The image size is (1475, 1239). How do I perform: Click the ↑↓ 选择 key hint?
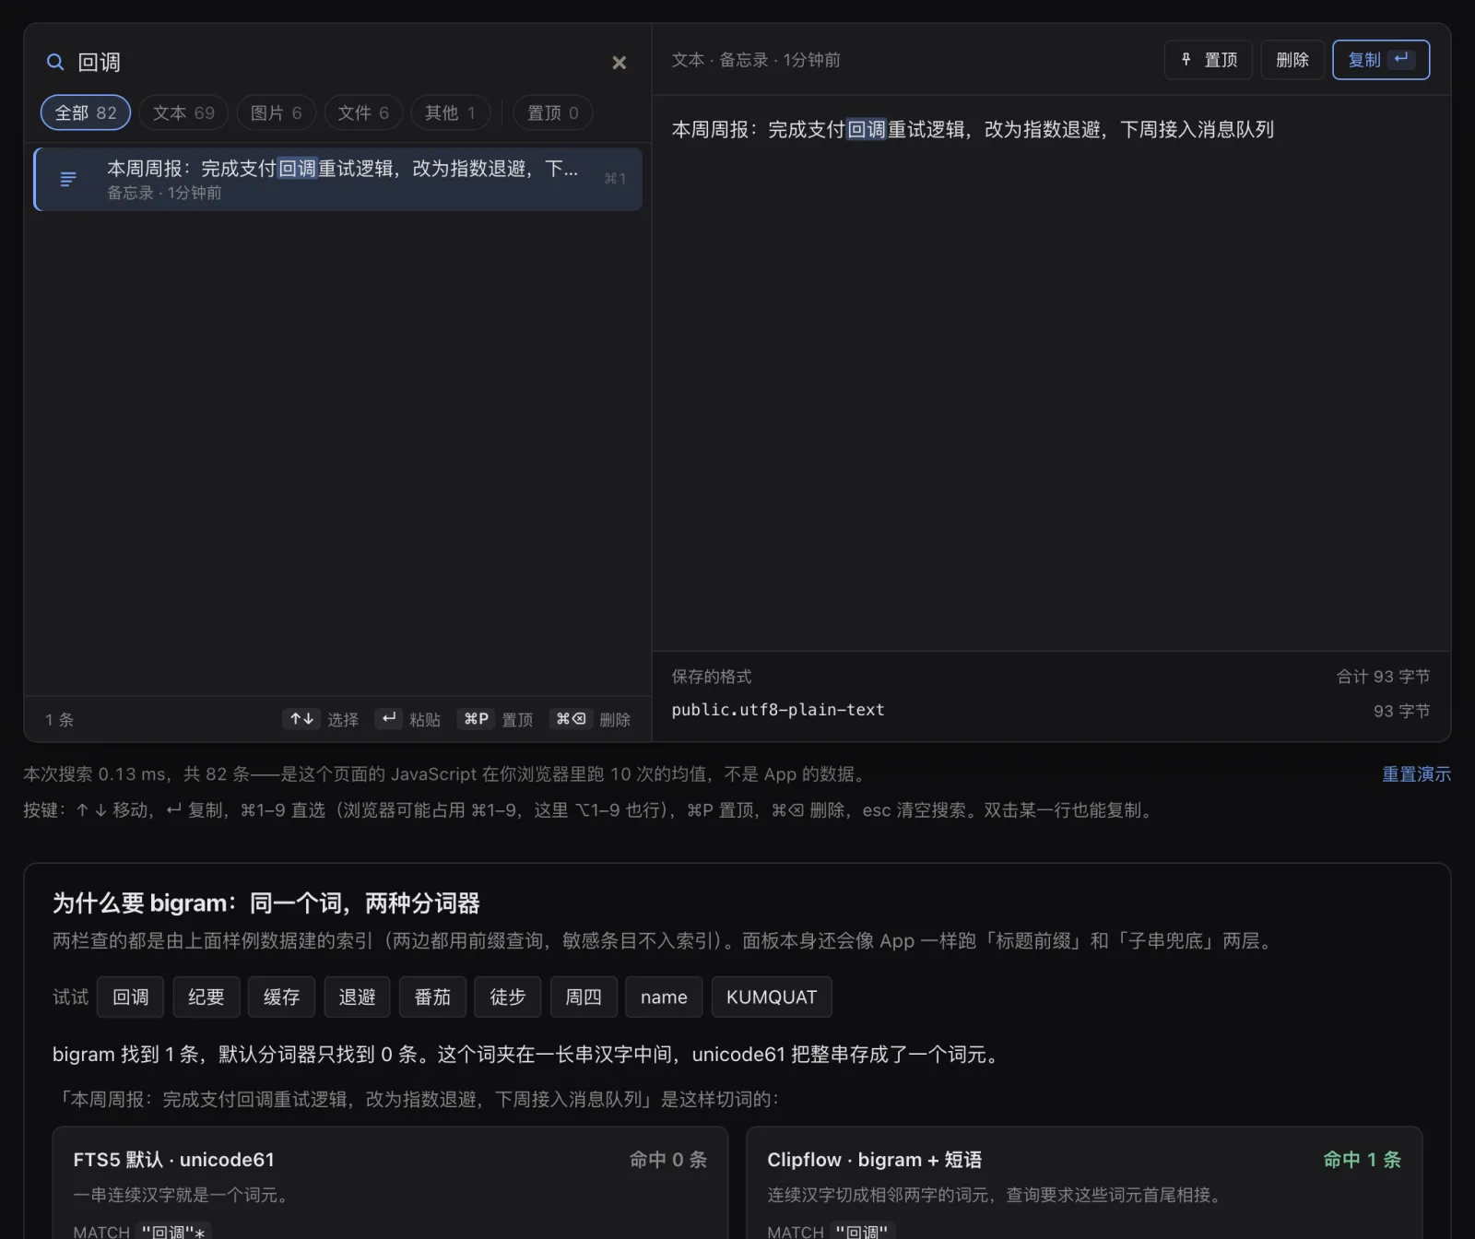(320, 719)
